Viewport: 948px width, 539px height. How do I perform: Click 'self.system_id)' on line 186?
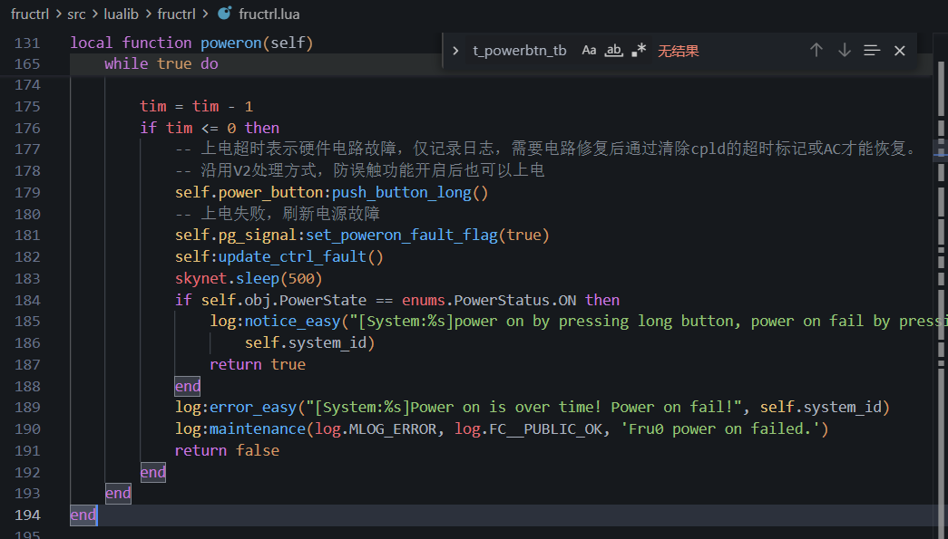[x=309, y=342]
